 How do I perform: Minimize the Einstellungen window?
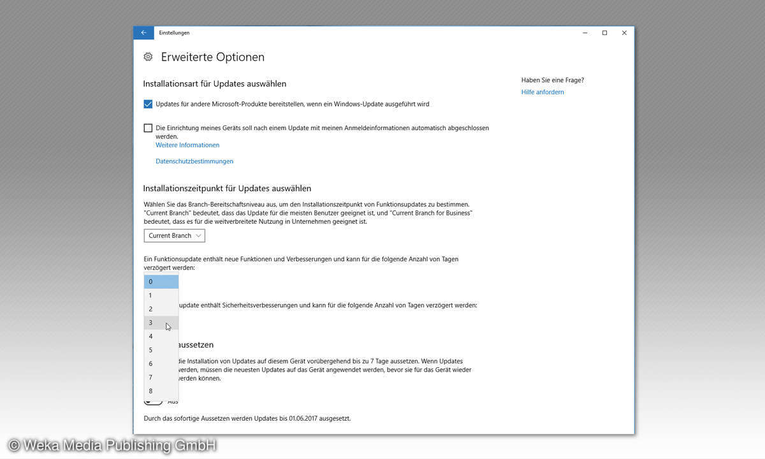(x=584, y=33)
